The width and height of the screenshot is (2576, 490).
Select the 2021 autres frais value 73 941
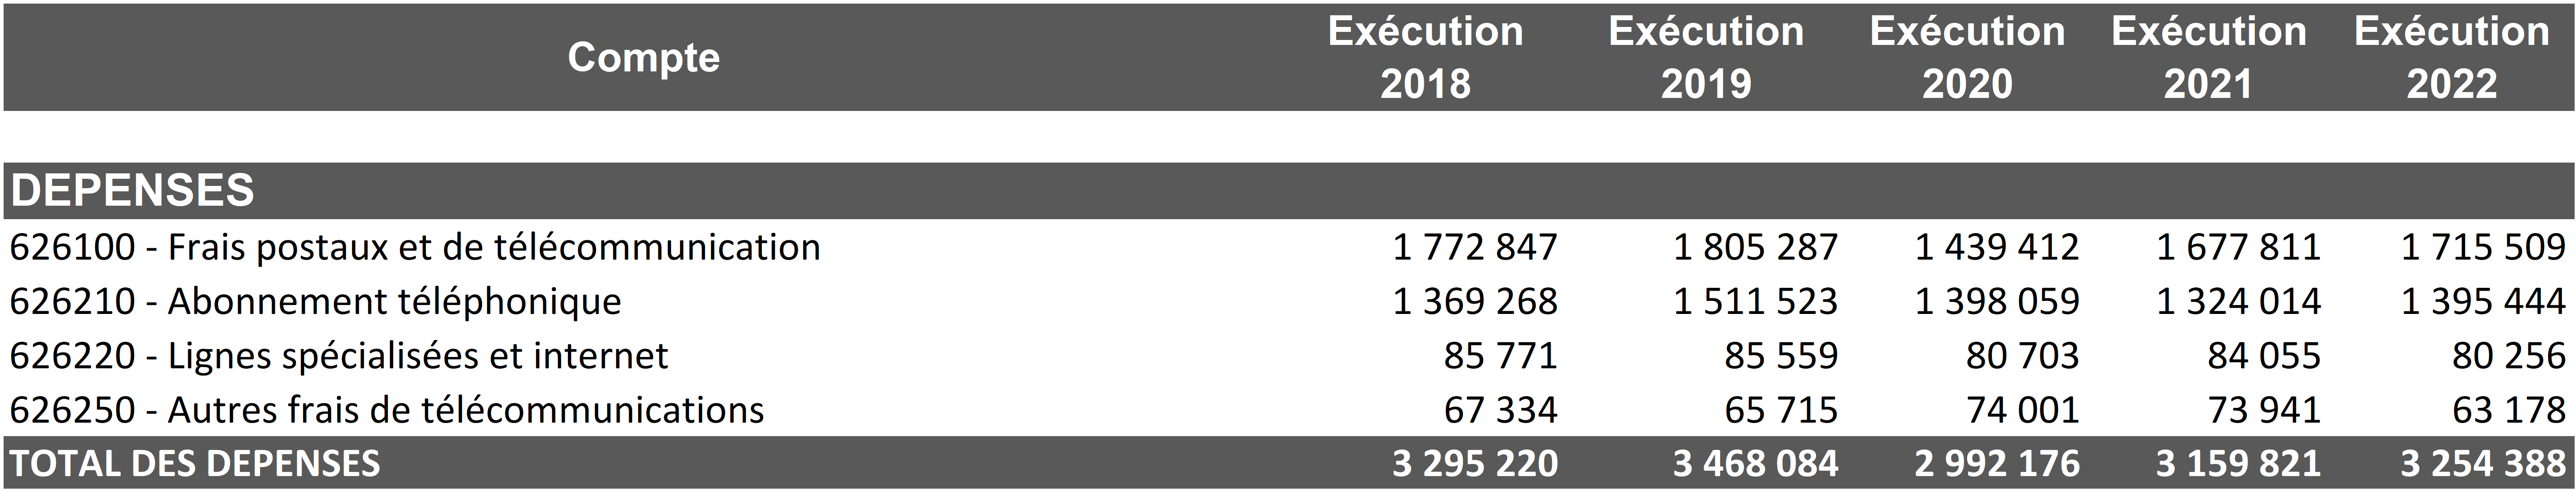click(2263, 410)
